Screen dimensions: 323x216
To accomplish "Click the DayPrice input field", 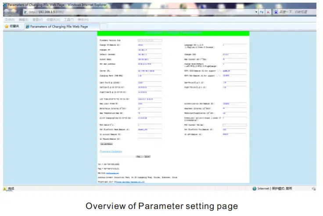I will (234, 83).
